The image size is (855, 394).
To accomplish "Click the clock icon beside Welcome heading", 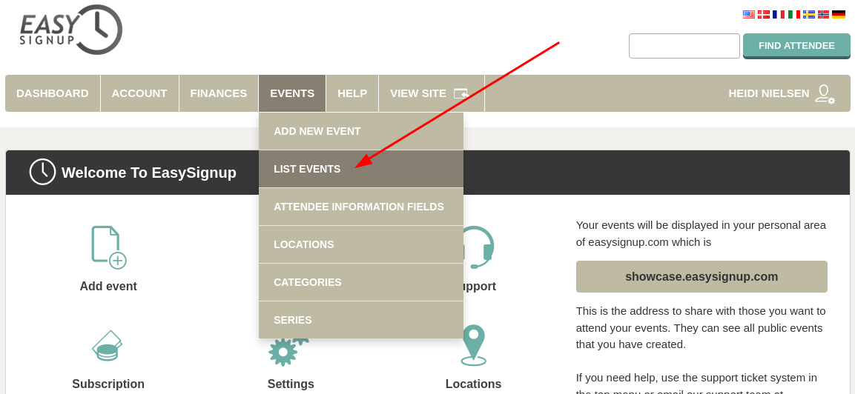I will [42, 172].
